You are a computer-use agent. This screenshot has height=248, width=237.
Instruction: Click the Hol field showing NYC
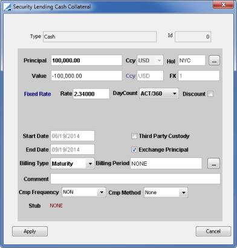point(192,60)
